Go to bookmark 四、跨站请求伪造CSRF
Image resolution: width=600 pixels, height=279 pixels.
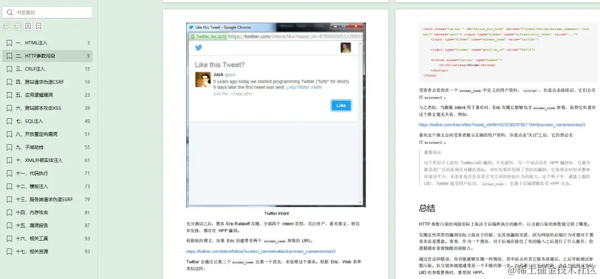coord(47,82)
